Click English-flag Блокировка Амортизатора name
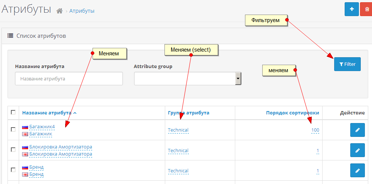The image size is (372, 184). pos(60,154)
